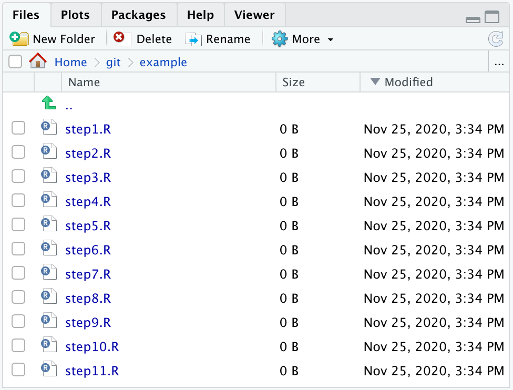Image resolution: width=513 pixels, height=390 pixels.
Task: Check the checkbox next to step3.R
Action: (x=18, y=176)
